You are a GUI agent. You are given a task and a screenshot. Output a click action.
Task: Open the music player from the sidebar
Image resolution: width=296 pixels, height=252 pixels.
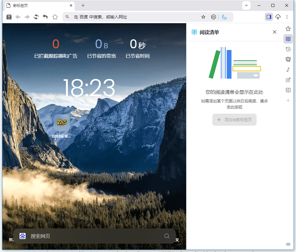coord(288,70)
